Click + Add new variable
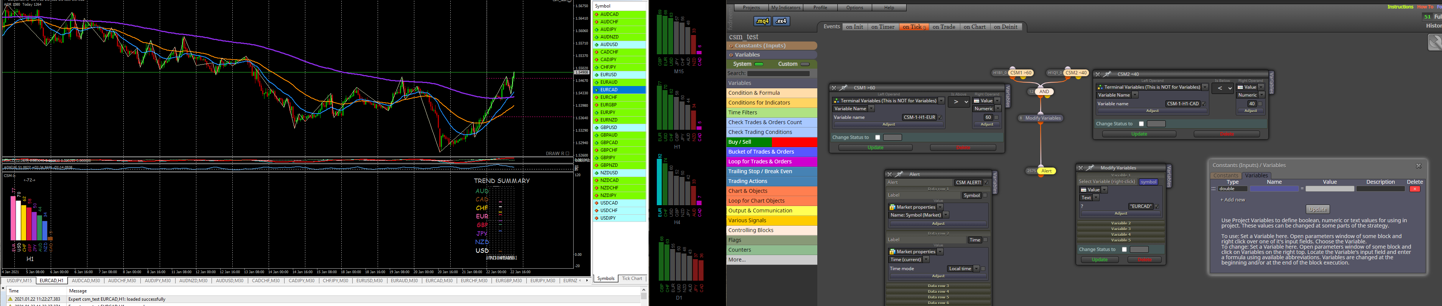The height and width of the screenshot is (306, 1442). [x=1233, y=200]
